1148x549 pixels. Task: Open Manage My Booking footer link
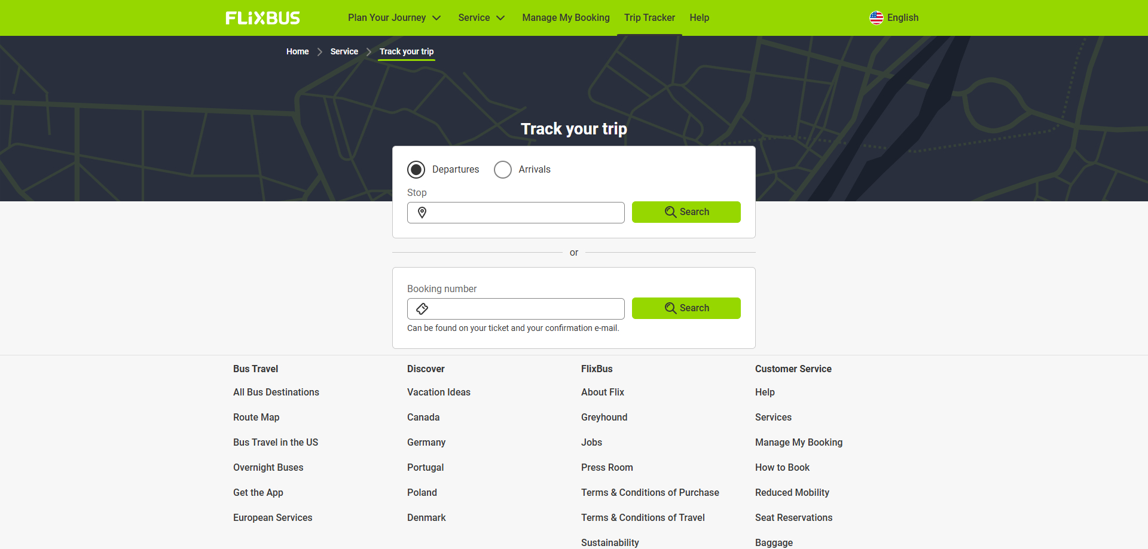799,443
